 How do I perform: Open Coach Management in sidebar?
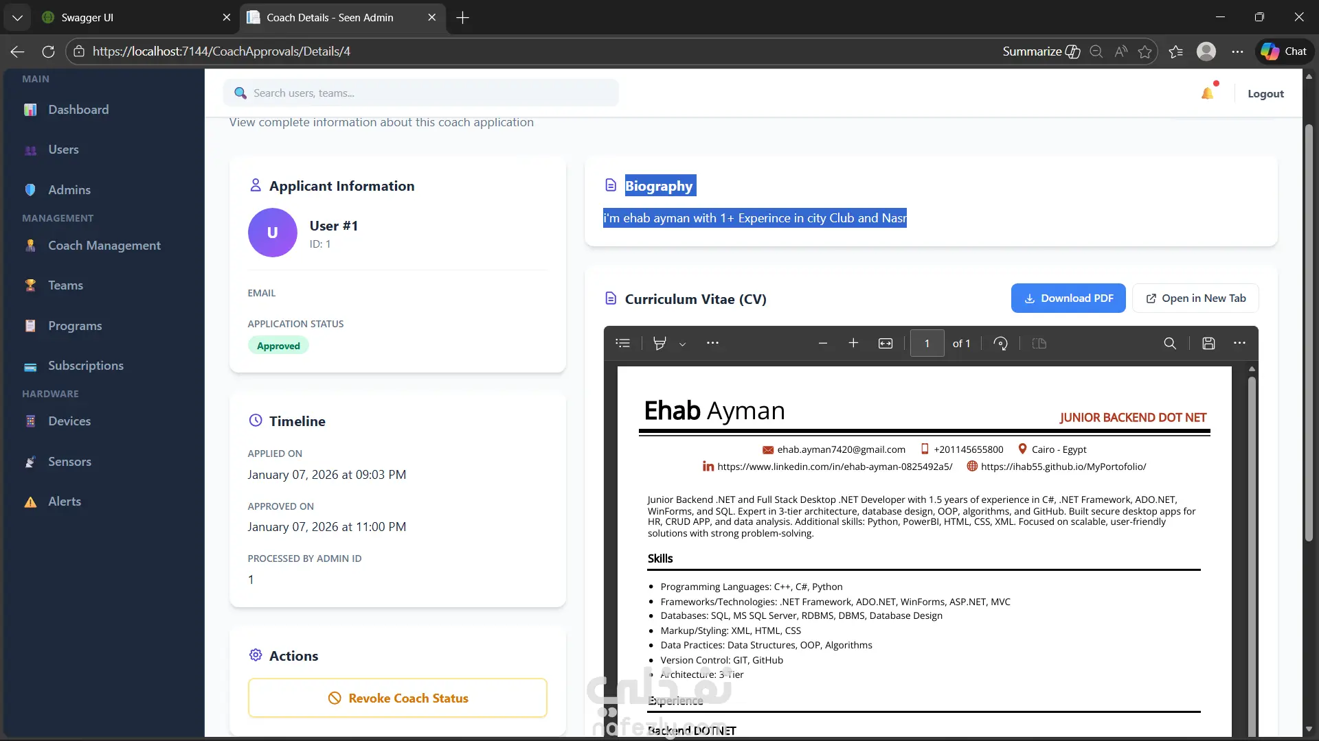(x=104, y=246)
